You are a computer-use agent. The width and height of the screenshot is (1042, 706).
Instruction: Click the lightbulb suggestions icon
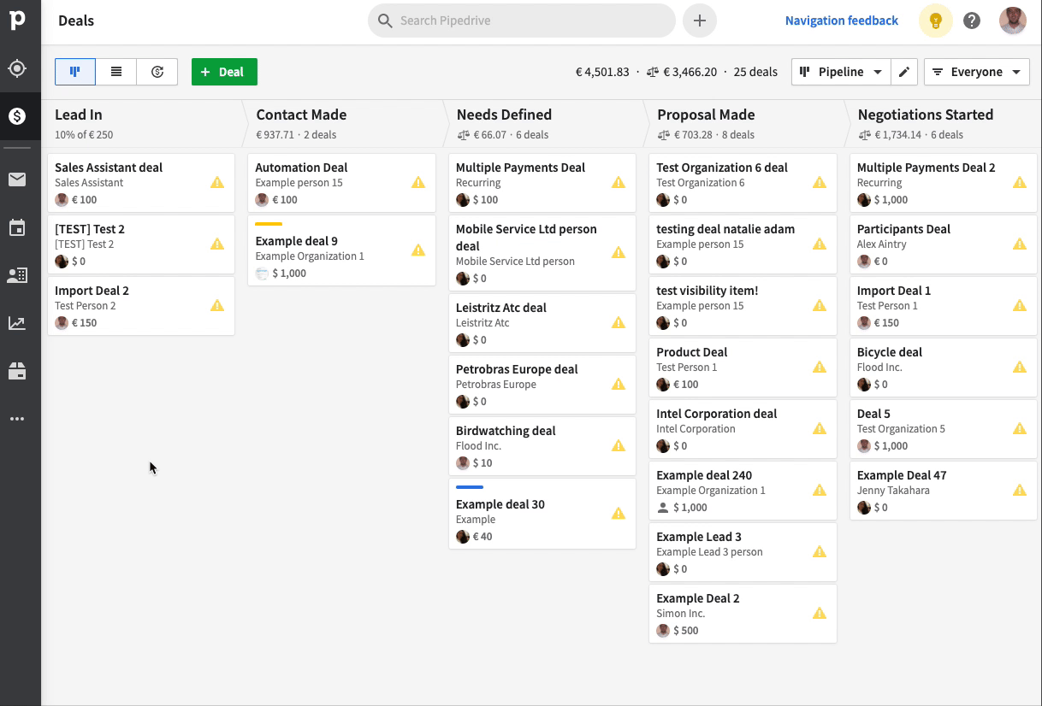point(935,20)
